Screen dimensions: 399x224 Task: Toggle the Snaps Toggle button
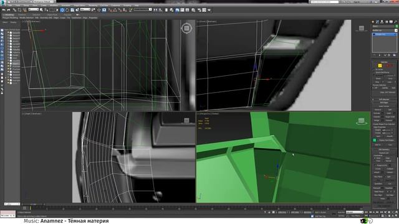110,10
